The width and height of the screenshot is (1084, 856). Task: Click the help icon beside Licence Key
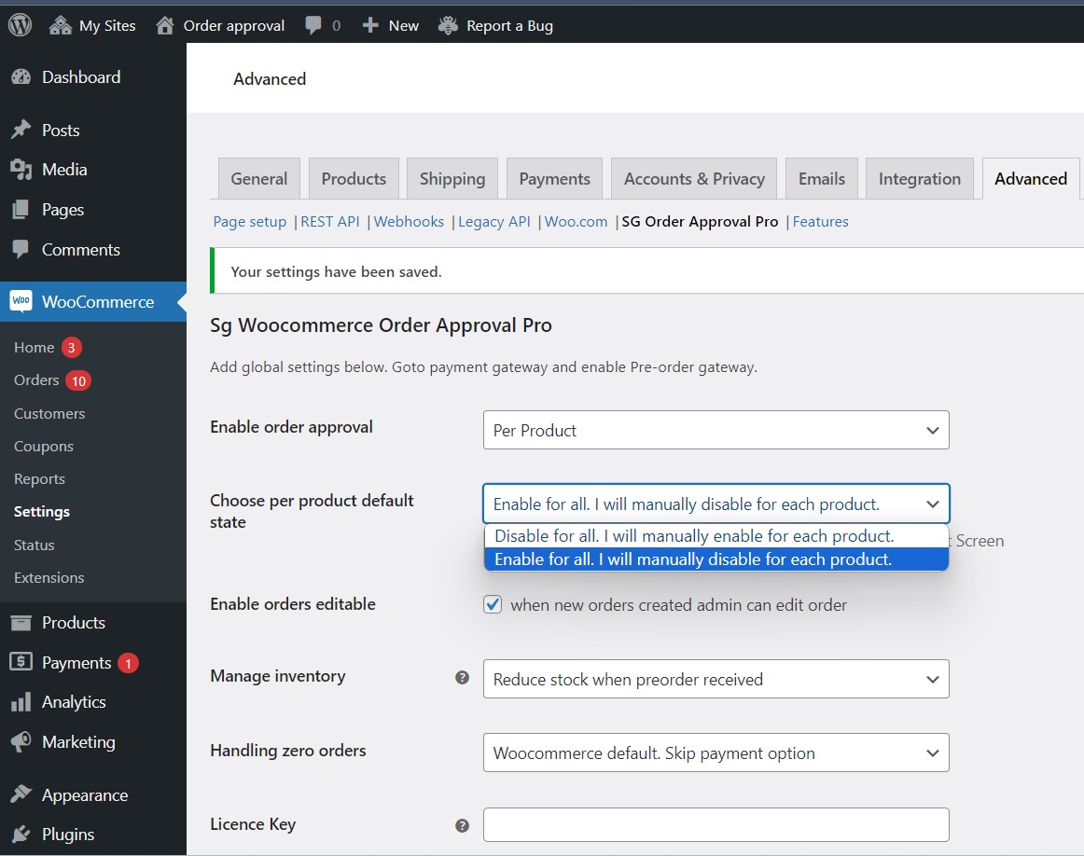462,824
